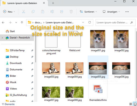Expand address bar history dropdown
The width and height of the screenshot is (137, 106).
pos(83,22)
